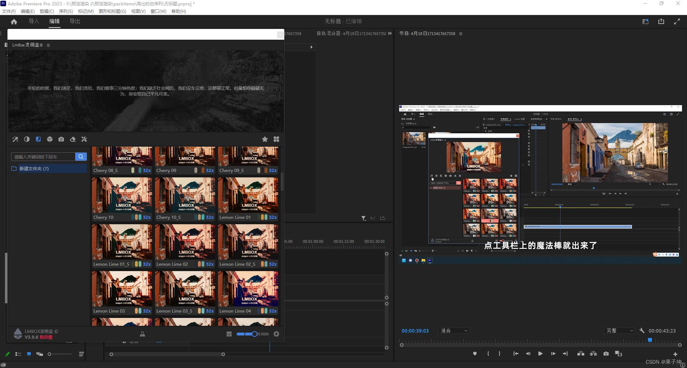Click the four-leaf grid icon in LmBox
Screen dimensions: 687x368
tap(276, 139)
